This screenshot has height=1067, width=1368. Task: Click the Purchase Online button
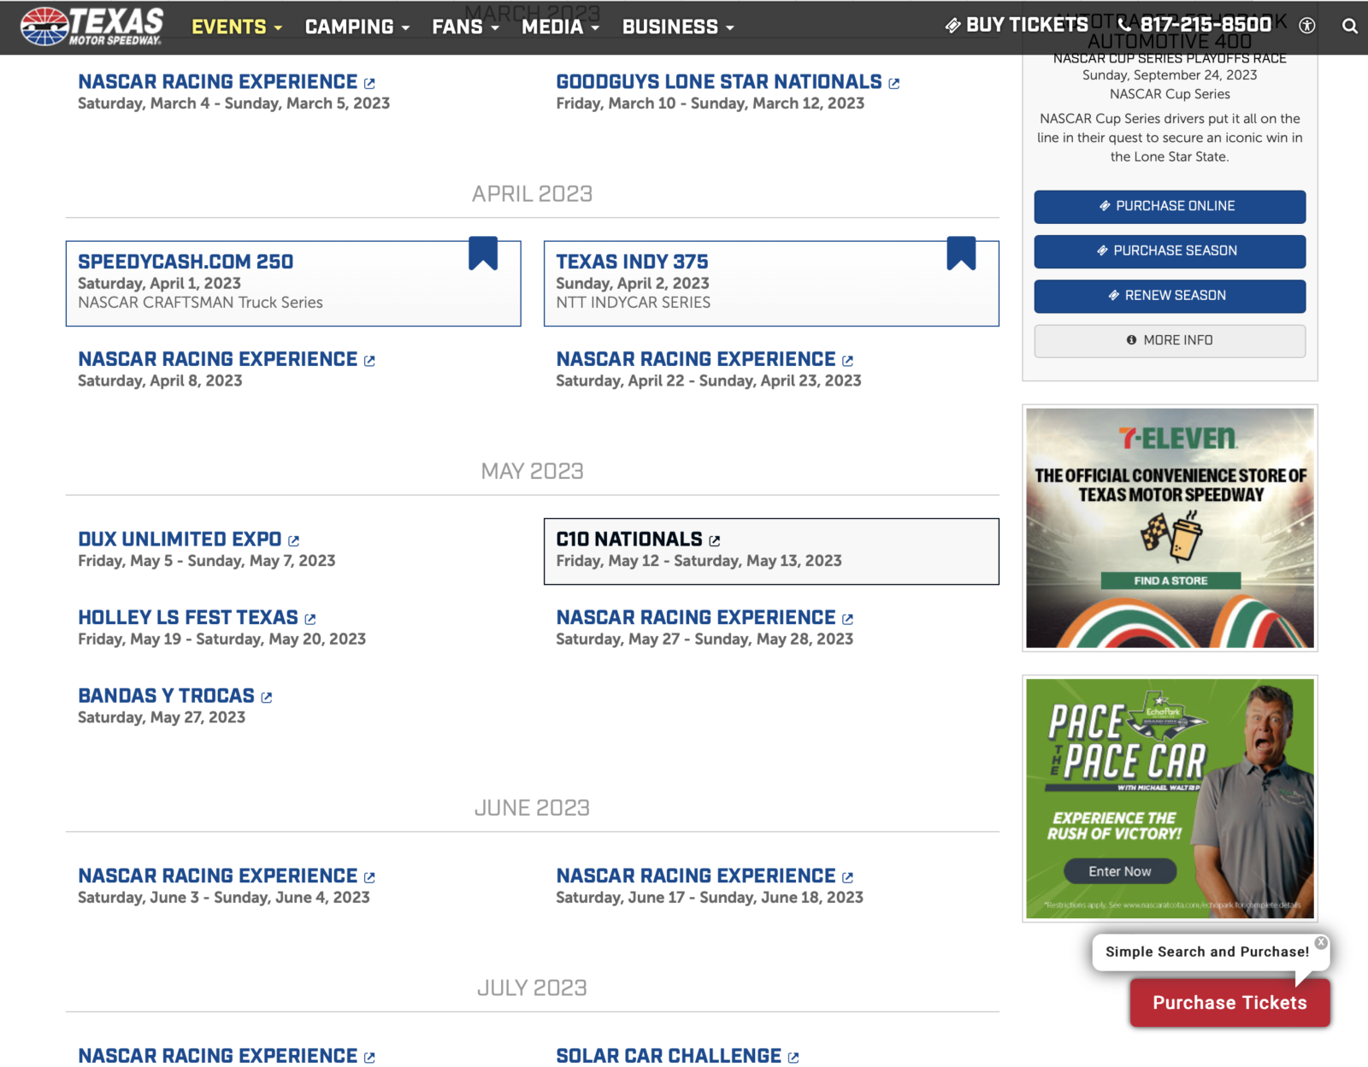coord(1170,207)
